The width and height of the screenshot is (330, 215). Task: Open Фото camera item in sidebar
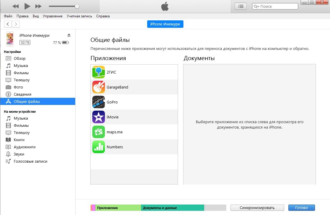38,87
